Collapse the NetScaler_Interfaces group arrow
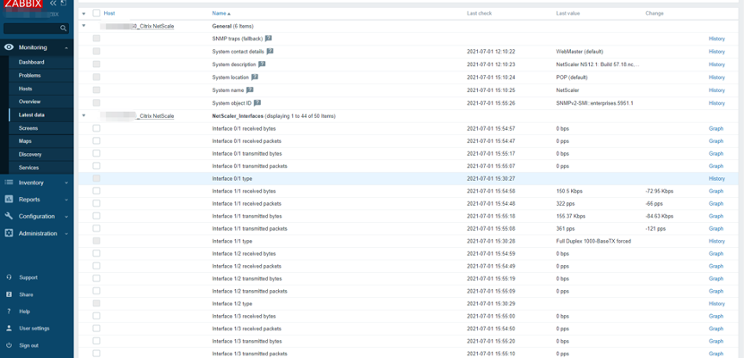744x358 pixels. point(84,115)
